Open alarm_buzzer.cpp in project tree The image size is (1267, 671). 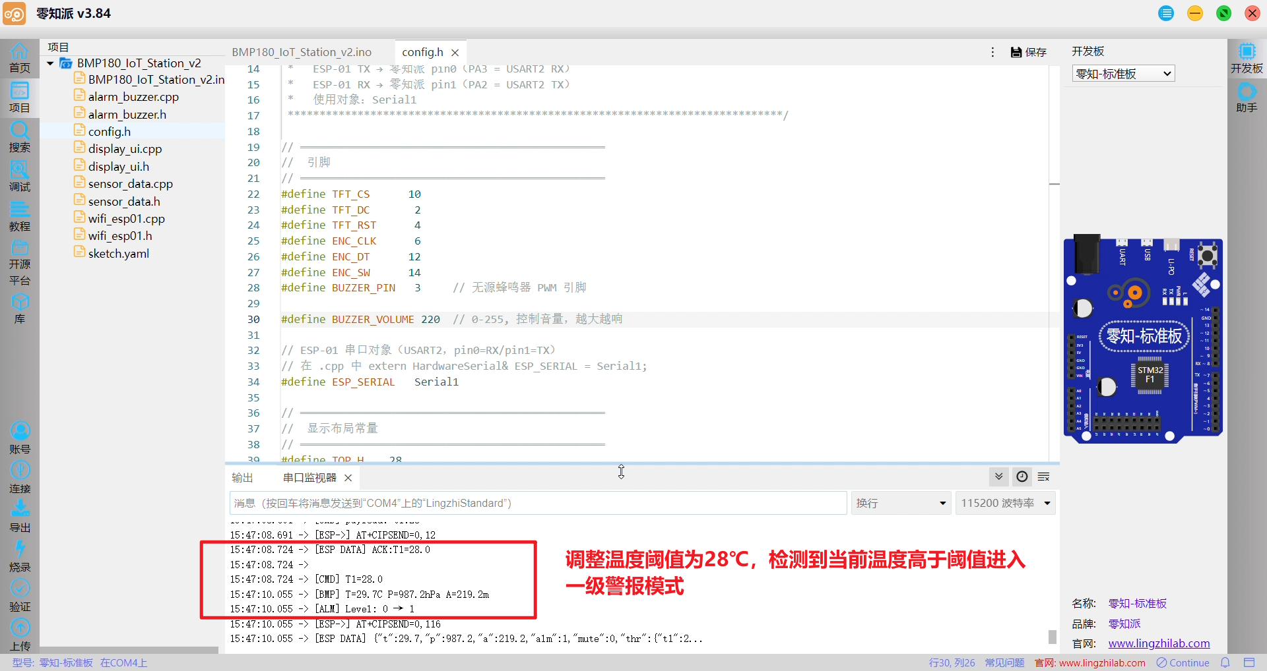pyautogui.click(x=133, y=97)
